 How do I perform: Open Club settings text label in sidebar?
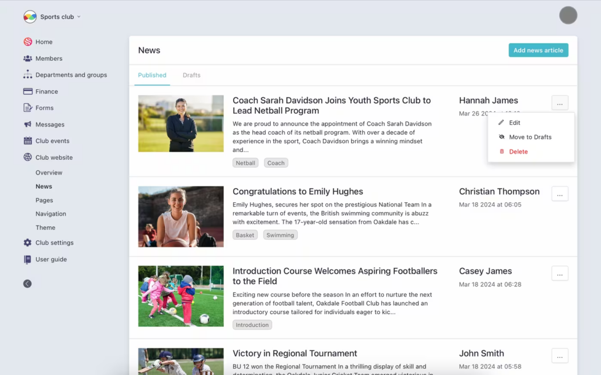tap(55, 243)
